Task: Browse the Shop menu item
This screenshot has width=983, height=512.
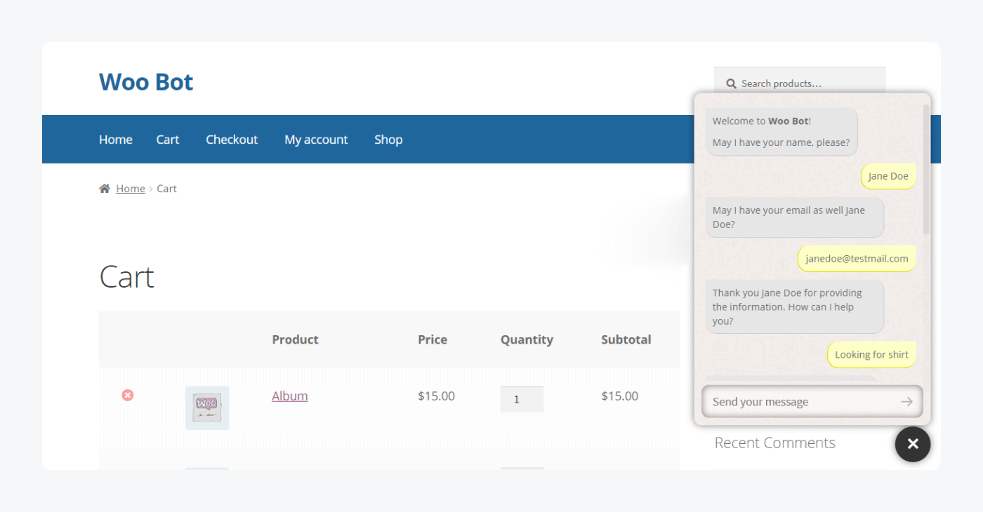Action: click(388, 140)
